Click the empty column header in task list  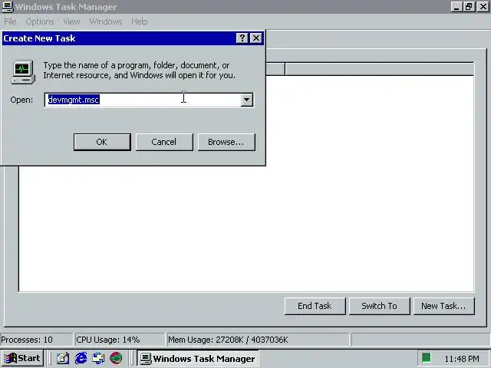click(379, 69)
